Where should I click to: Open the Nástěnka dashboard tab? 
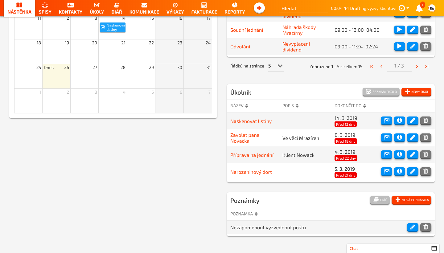19,8
